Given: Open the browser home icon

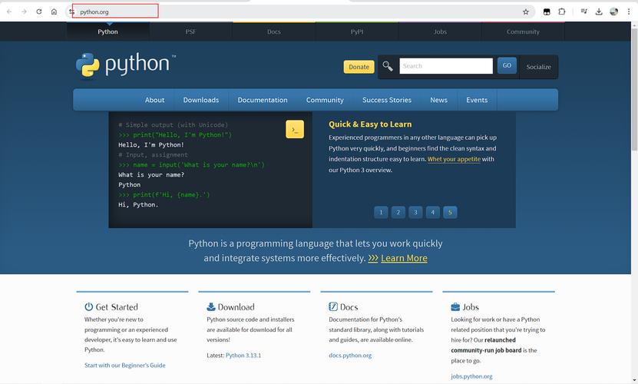Looking at the screenshot, I should [54, 12].
